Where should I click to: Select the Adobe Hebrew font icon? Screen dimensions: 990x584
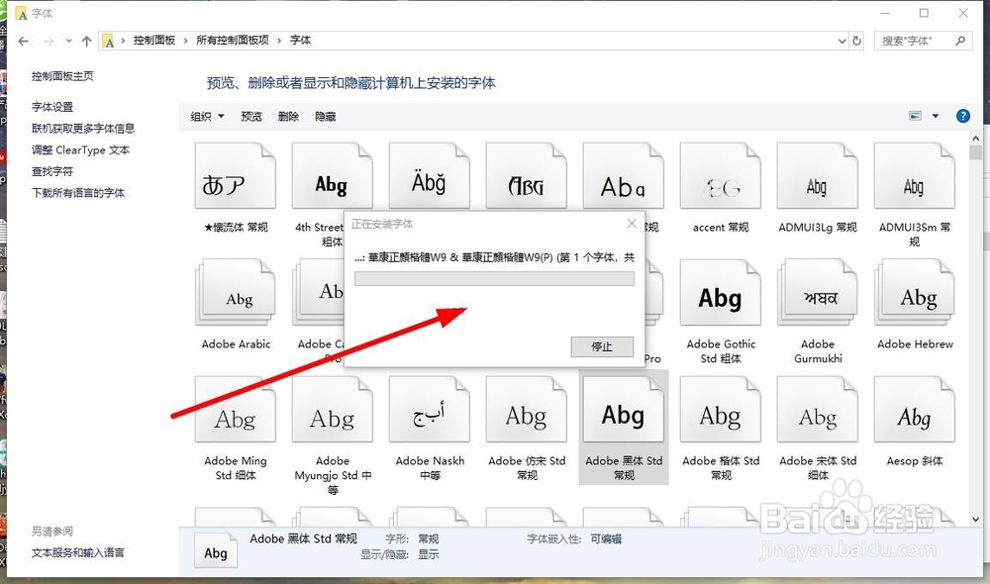(x=914, y=292)
